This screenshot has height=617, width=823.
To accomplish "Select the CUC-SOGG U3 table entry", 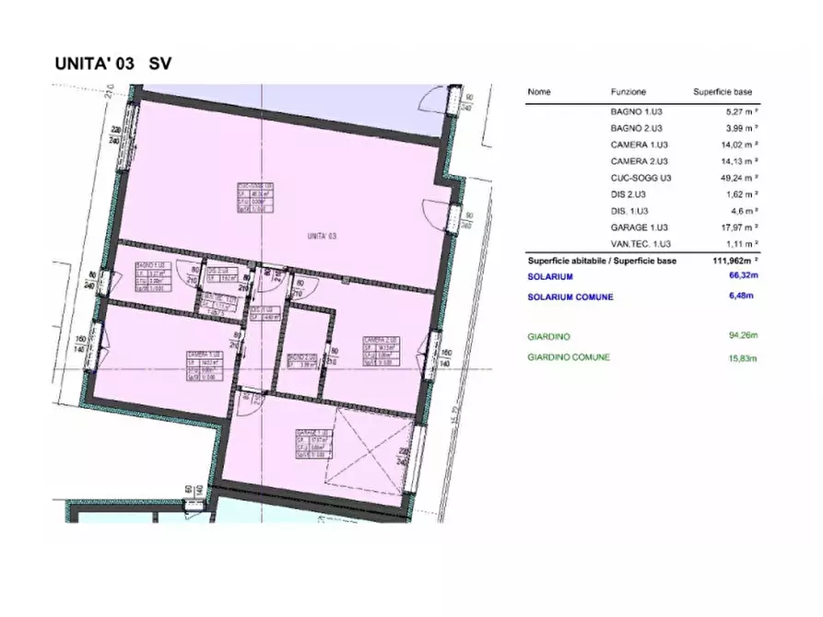I will pyautogui.click(x=640, y=178).
